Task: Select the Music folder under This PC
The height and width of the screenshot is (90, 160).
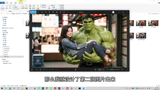Action: pyautogui.click(x=4, y=43)
